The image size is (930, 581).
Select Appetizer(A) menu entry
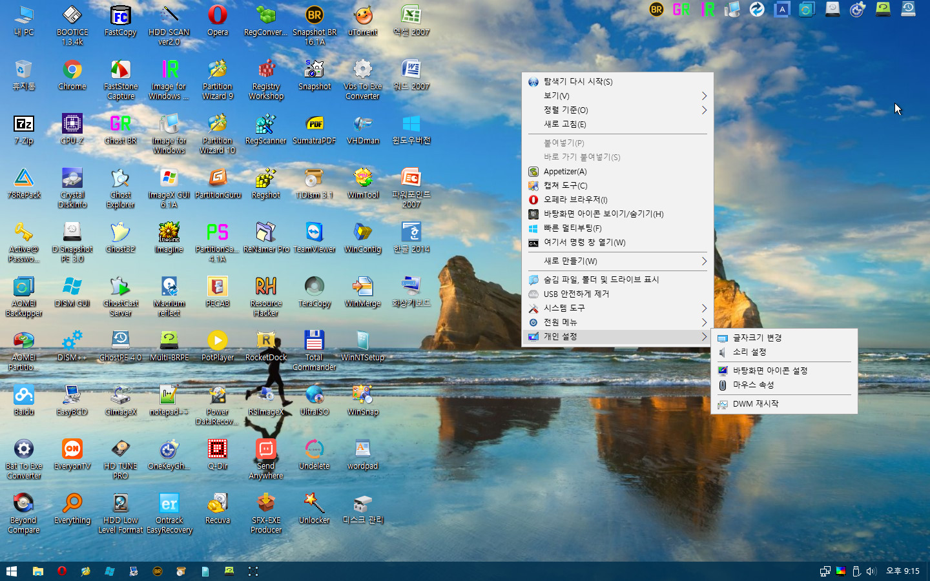[x=617, y=171]
